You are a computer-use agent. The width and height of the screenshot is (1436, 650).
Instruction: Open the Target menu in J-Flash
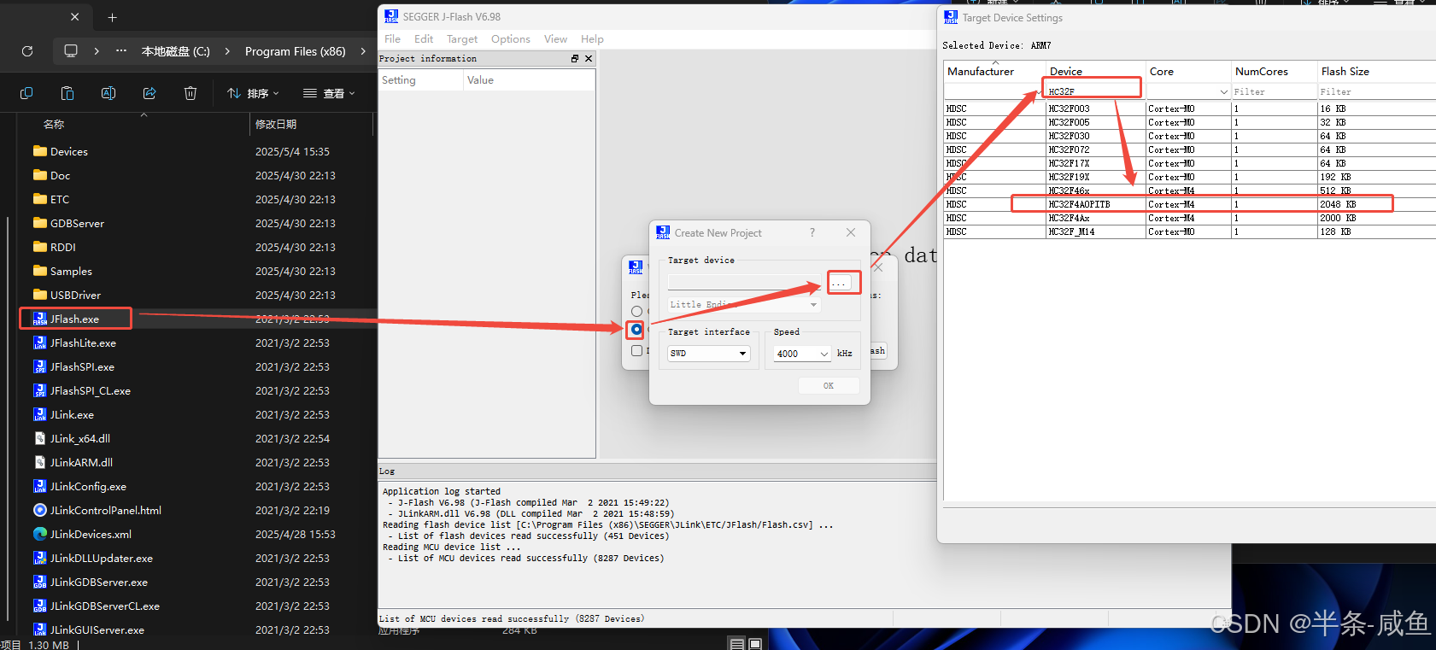[462, 39]
